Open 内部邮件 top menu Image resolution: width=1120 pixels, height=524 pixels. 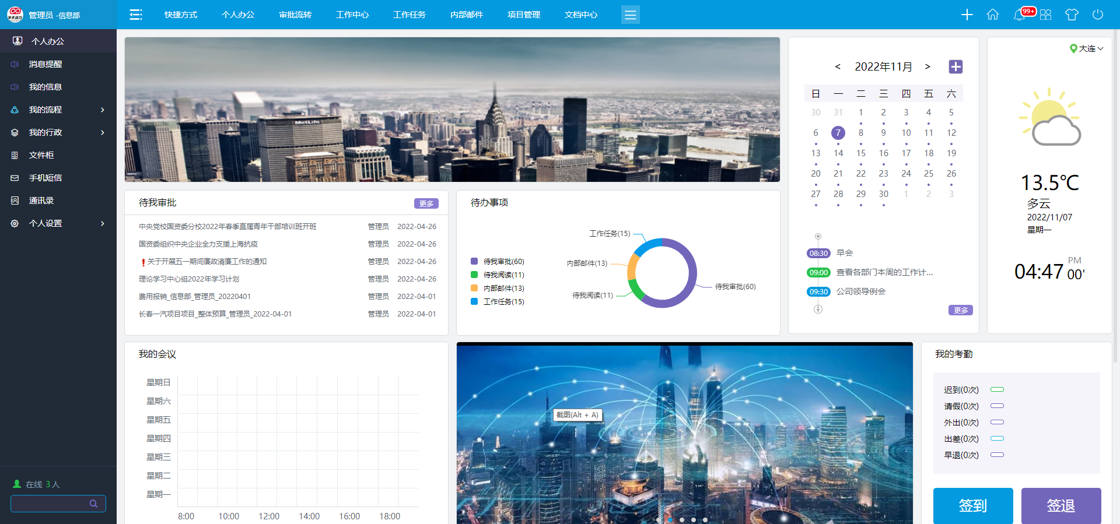pyautogui.click(x=467, y=15)
